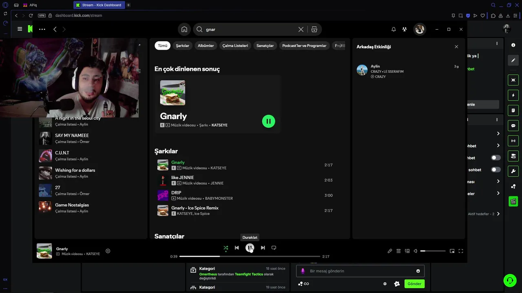
Task: Click the Browse icon in the search bar
Action: coord(314,29)
